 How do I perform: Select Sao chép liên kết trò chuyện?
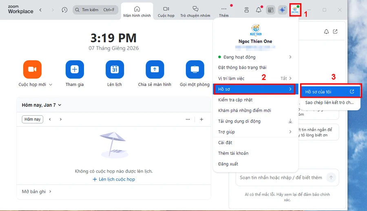(x=330, y=103)
